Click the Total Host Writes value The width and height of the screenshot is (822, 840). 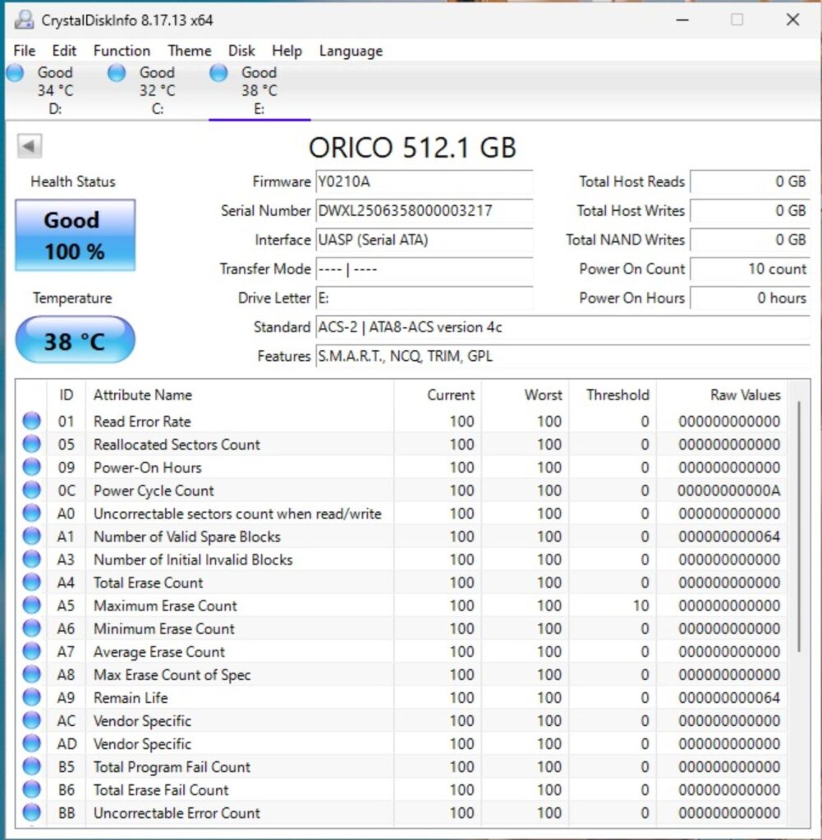pyautogui.click(x=750, y=211)
